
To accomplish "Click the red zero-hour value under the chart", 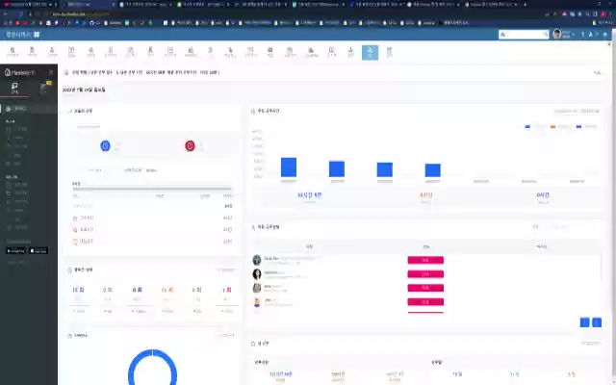I will click(x=425, y=194).
